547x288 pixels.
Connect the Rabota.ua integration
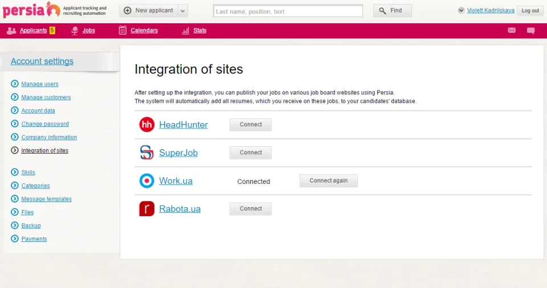[251, 208]
